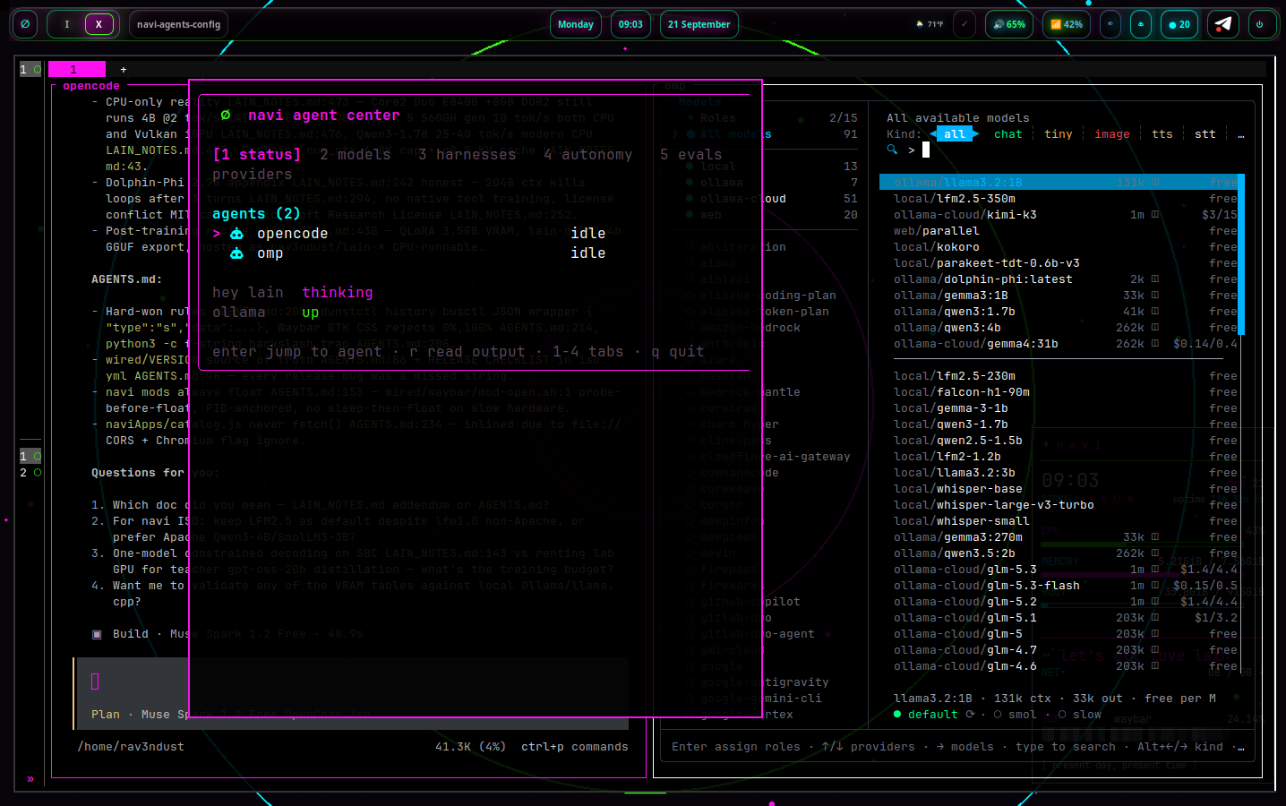Click the cycle icon next to default
Screen dimensions: 1286x806
(970, 715)
